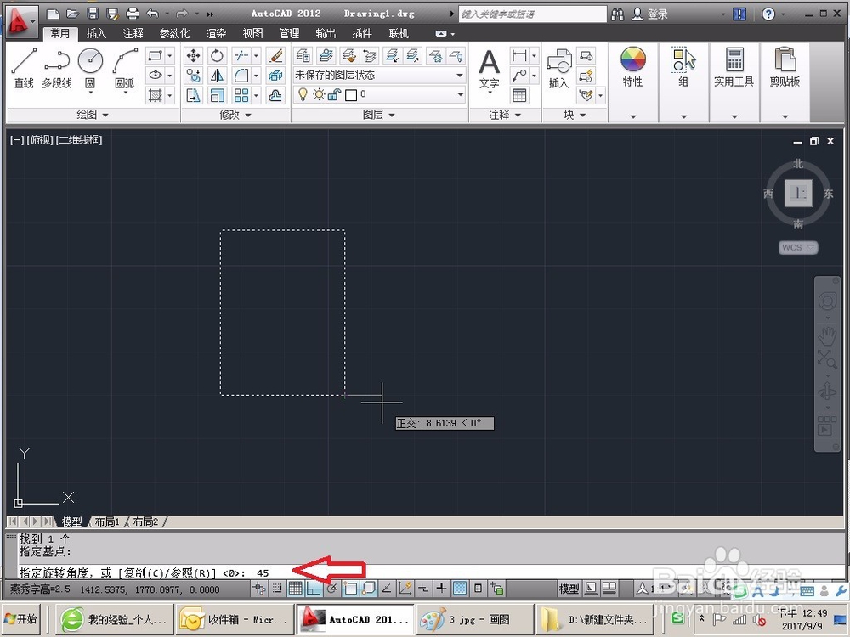Click the Plot/print icon in quick access toolbar

click(x=133, y=14)
